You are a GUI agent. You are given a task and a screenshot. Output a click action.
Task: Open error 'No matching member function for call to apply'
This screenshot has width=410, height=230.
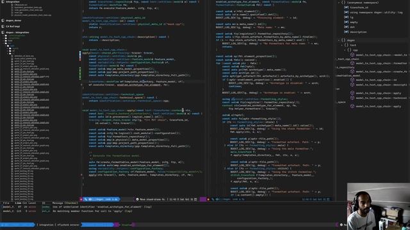pyautogui.click(x=92, y=211)
